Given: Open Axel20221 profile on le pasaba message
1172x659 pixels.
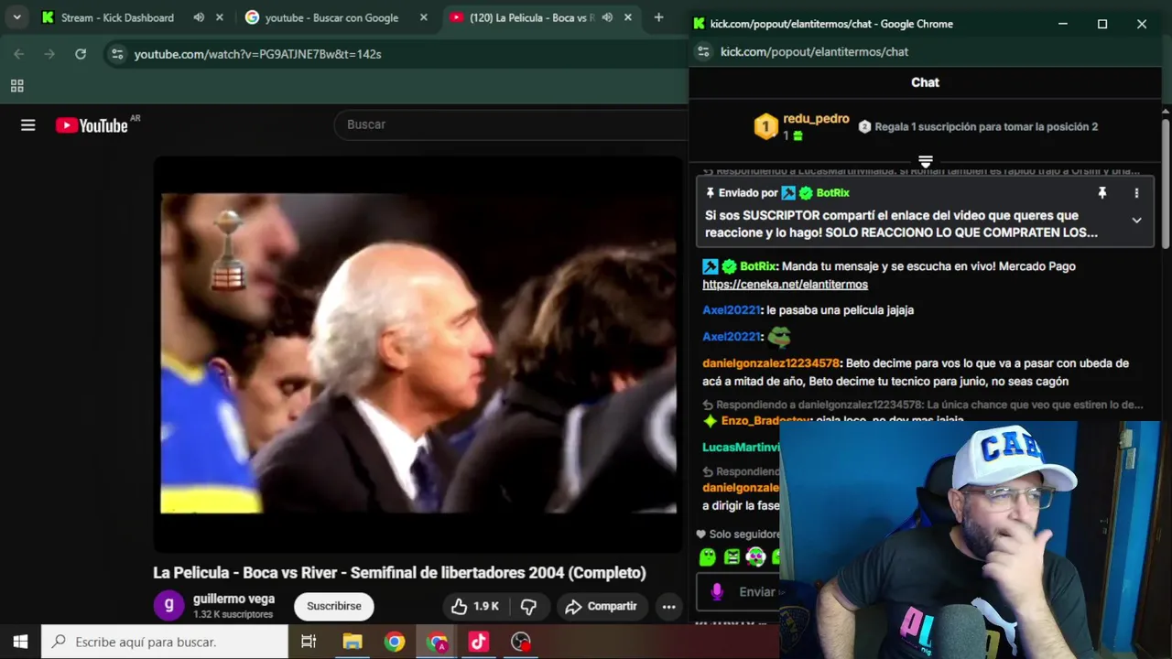Looking at the screenshot, I should point(731,310).
